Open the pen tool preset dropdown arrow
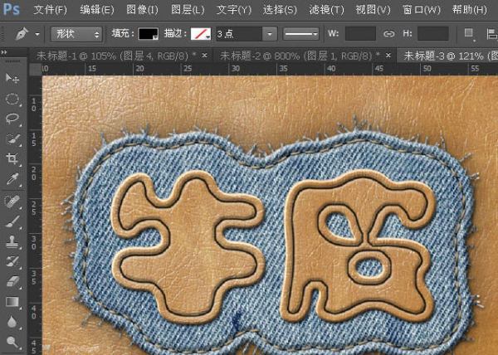This screenshot has width=498, height=355. tap(37, 34)
